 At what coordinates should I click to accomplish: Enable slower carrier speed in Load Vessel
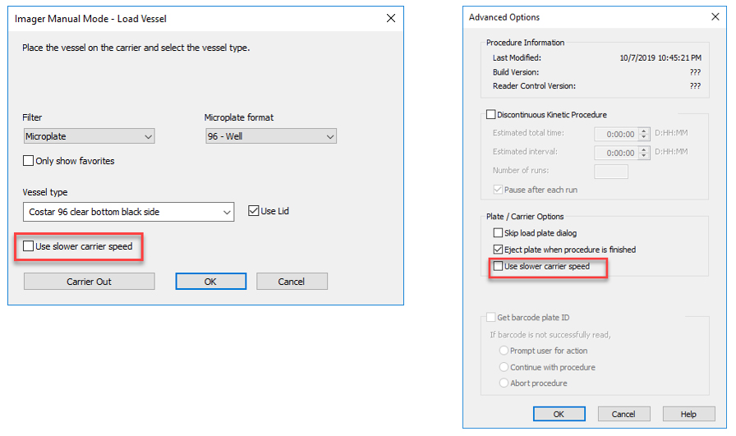coord(30,246)
